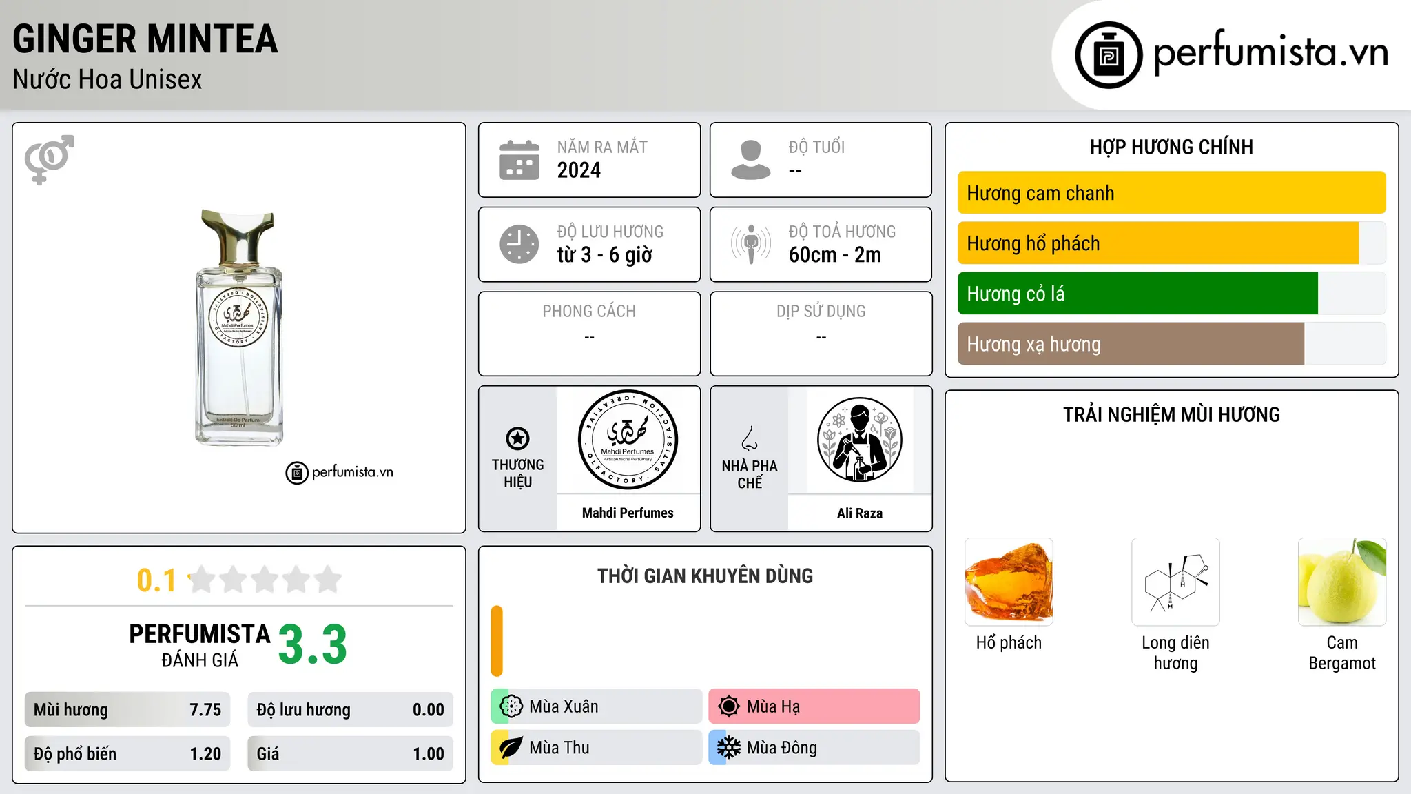
Task: Click the Phong cách card label
Action: pos(589,312)
